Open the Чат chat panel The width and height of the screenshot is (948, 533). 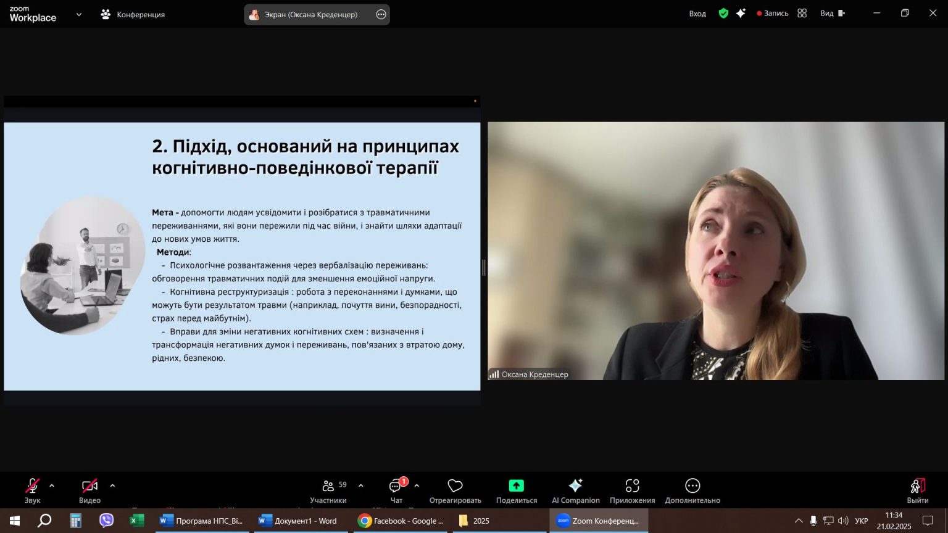[396, 491]
